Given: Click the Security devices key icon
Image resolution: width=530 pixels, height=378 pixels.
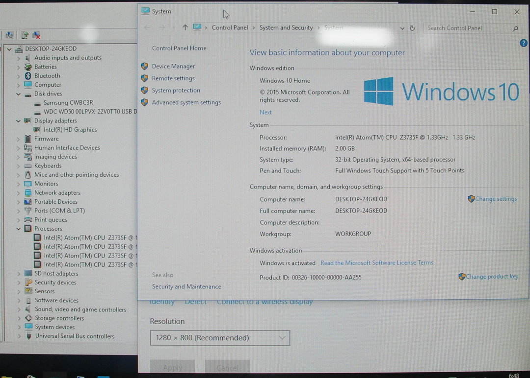Looking at the screenshot, I should [x=28, y=282].
